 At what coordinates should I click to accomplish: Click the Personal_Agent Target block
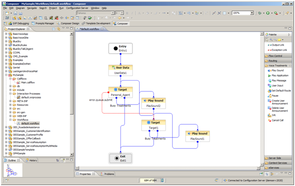pos(120,92)
